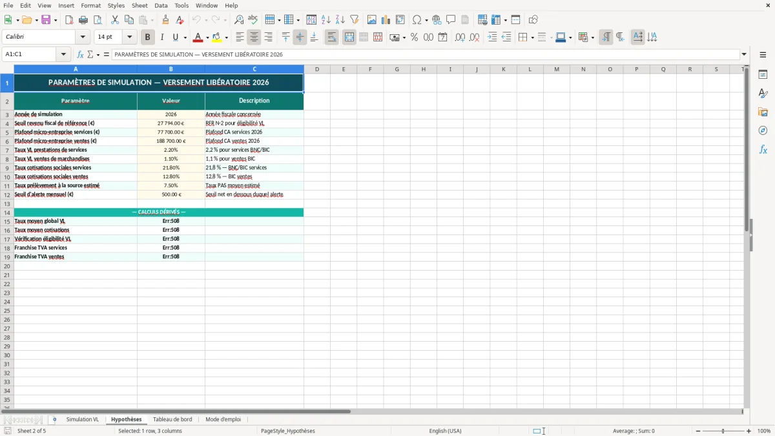Toggle Italic formatting

pos(162,37)
